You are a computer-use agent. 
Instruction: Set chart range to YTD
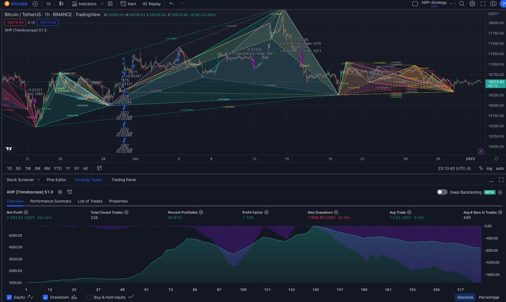point(58,168)
